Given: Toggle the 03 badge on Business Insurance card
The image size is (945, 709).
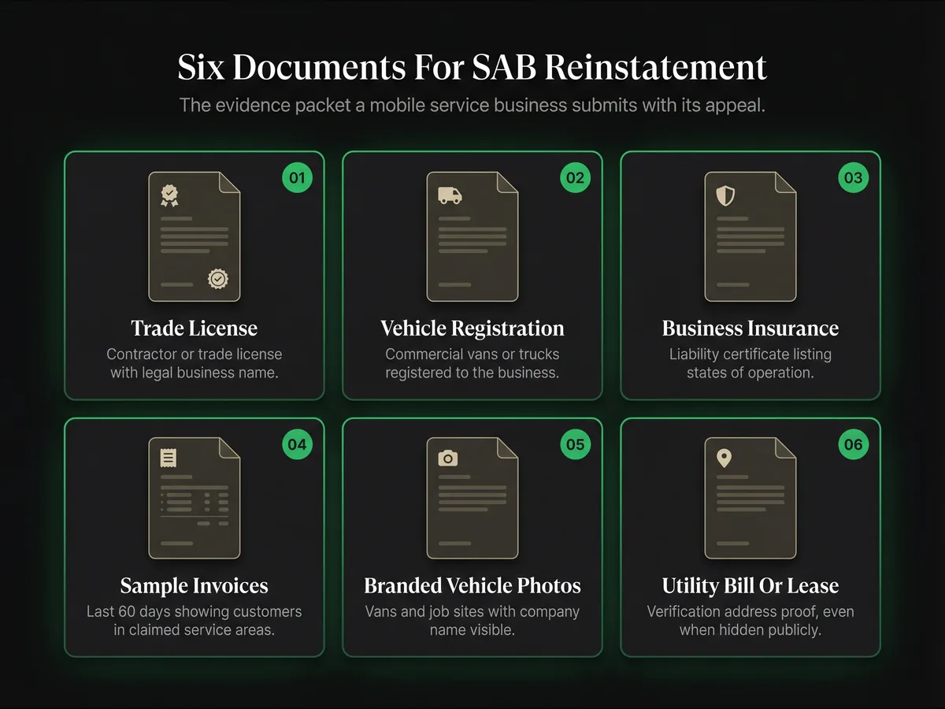Looking at the screenshot, I should click(853, 178).
